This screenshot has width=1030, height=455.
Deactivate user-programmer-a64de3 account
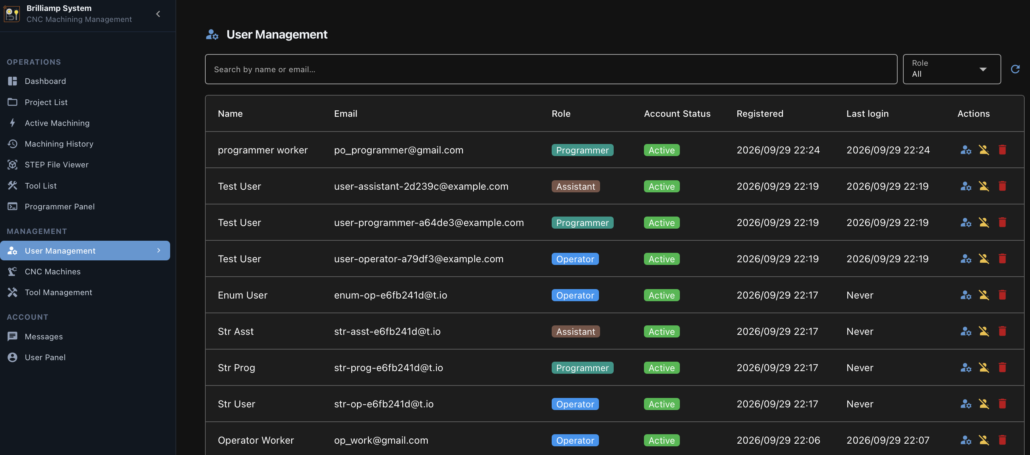point(983,223)
